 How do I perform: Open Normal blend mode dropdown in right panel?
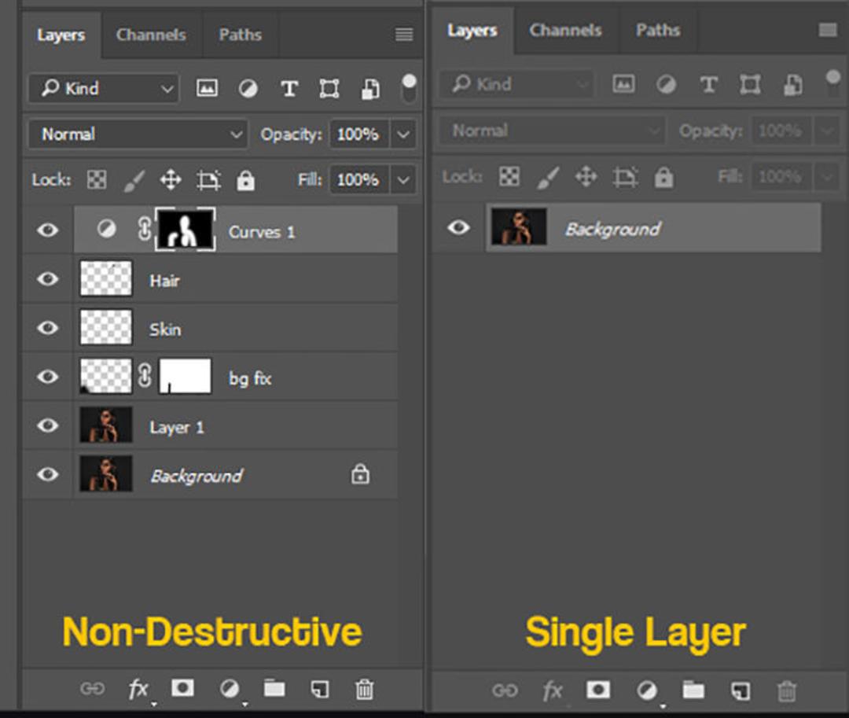tap(551, 131)
